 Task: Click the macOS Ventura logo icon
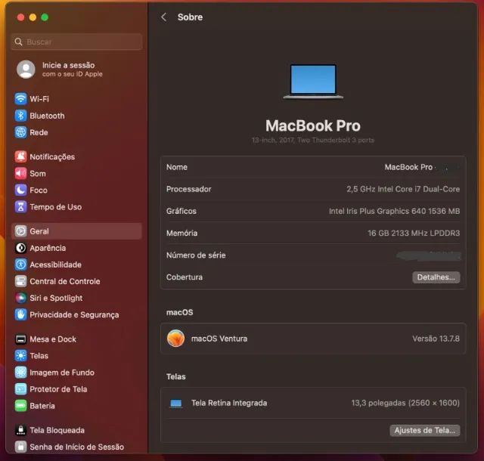click(175, 338)
